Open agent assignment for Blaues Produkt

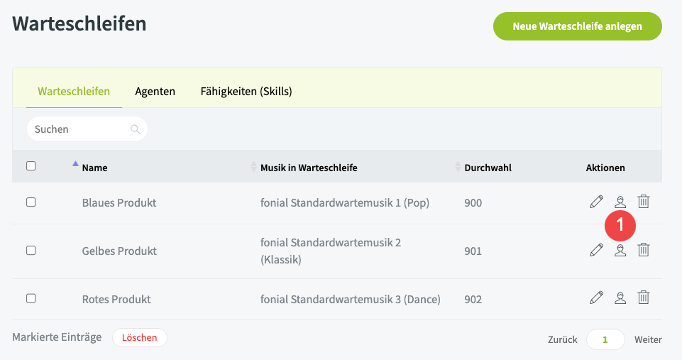[620, 202]
